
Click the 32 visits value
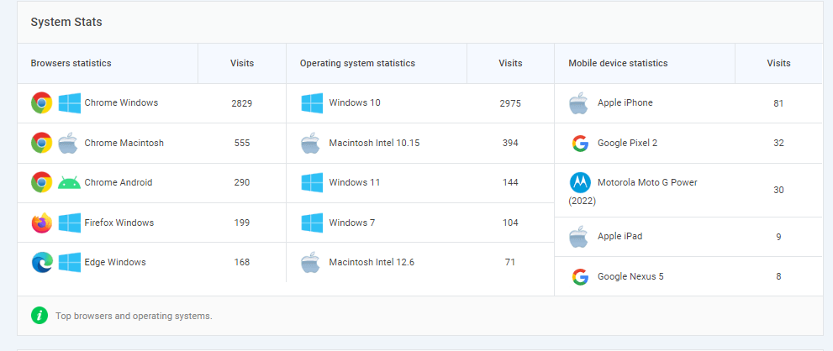(778, 143)
